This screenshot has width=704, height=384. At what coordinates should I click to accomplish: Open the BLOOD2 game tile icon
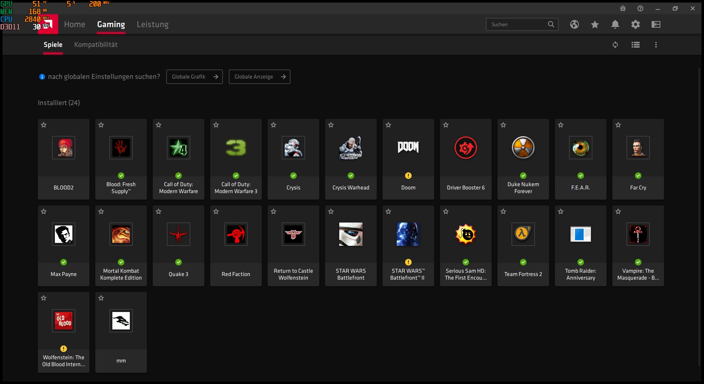tap(64, 148)
